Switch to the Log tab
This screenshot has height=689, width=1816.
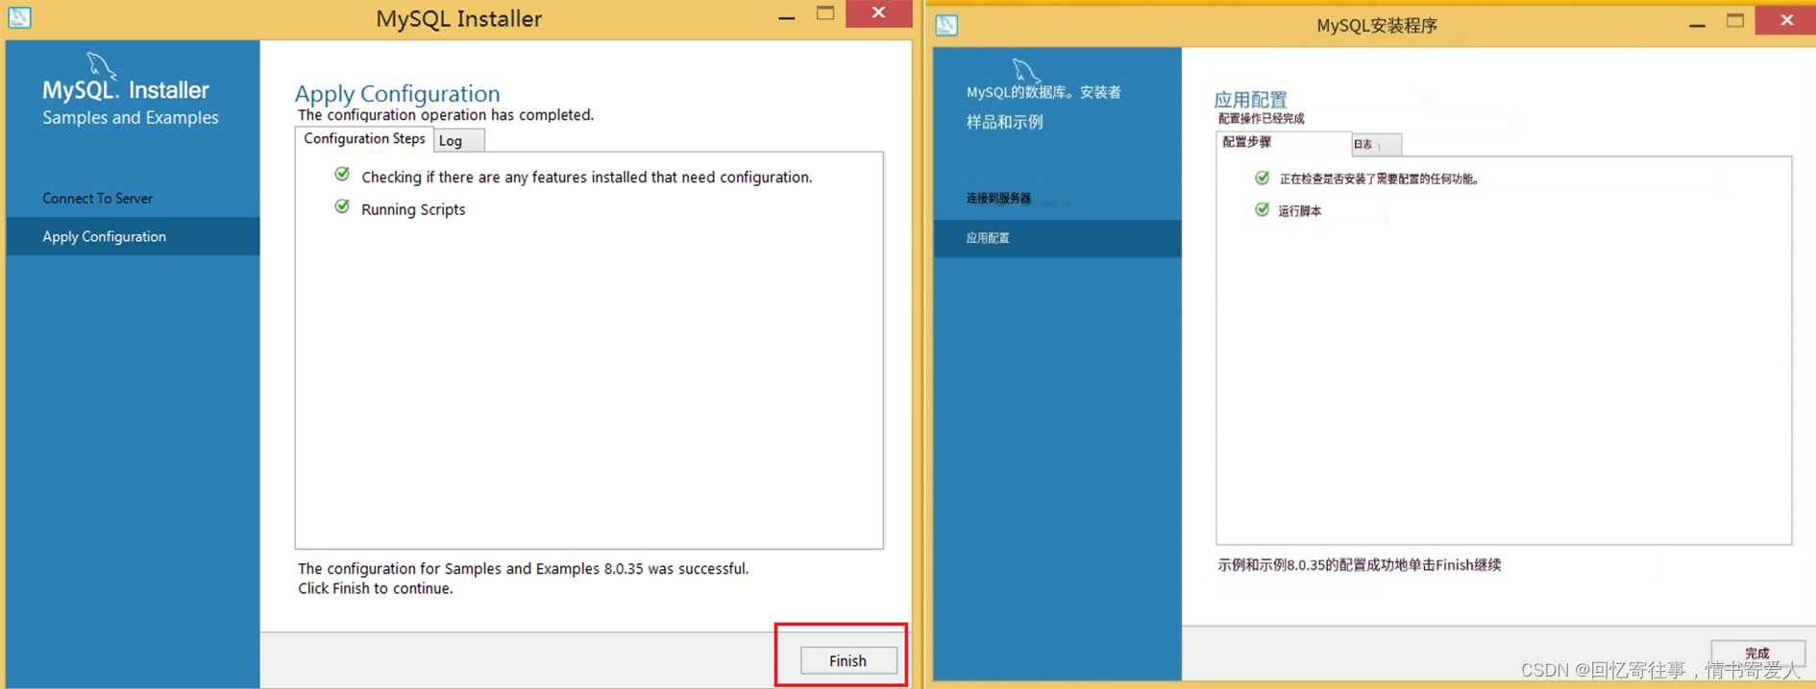click(458, 140)
